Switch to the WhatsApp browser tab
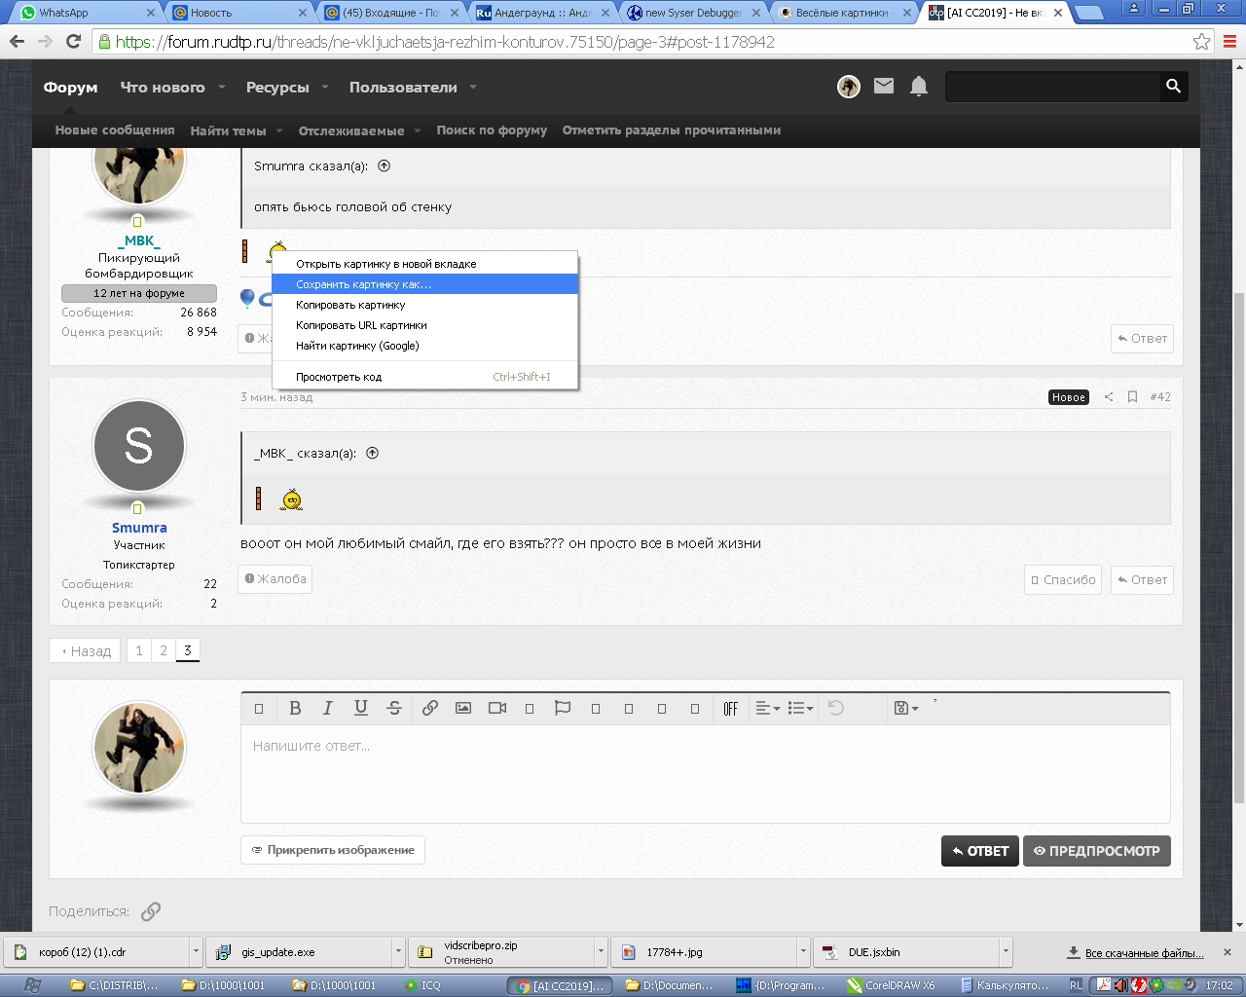 click(88, 13)
